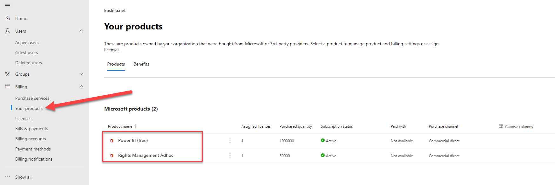Click Commercial direct in Power BI row
555x185 pixels.
(x=444, y=141)
